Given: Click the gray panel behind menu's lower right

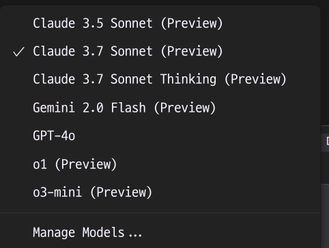Looking at the screenshot, I should [325, 216].
